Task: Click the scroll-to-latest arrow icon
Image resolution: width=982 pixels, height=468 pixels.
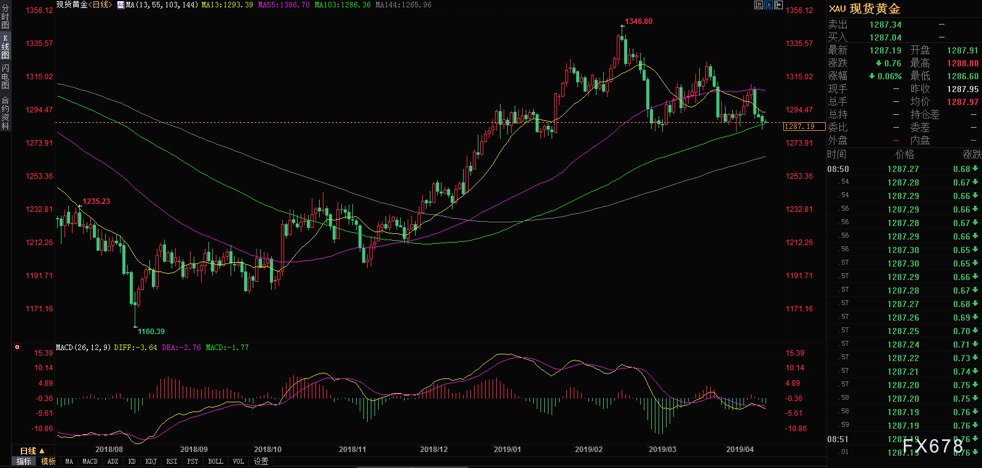Action: click(778, 5)
